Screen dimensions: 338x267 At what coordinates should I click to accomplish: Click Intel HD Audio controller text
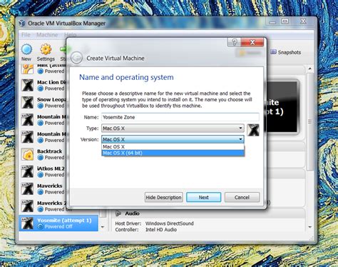[161, 230]
